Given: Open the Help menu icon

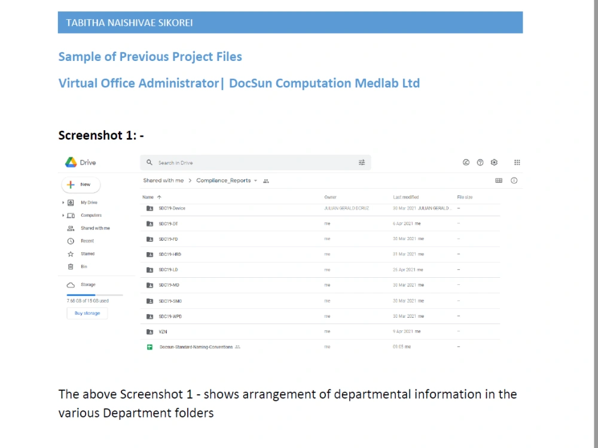Looking at the screenshot, I should tap(480, 162).
